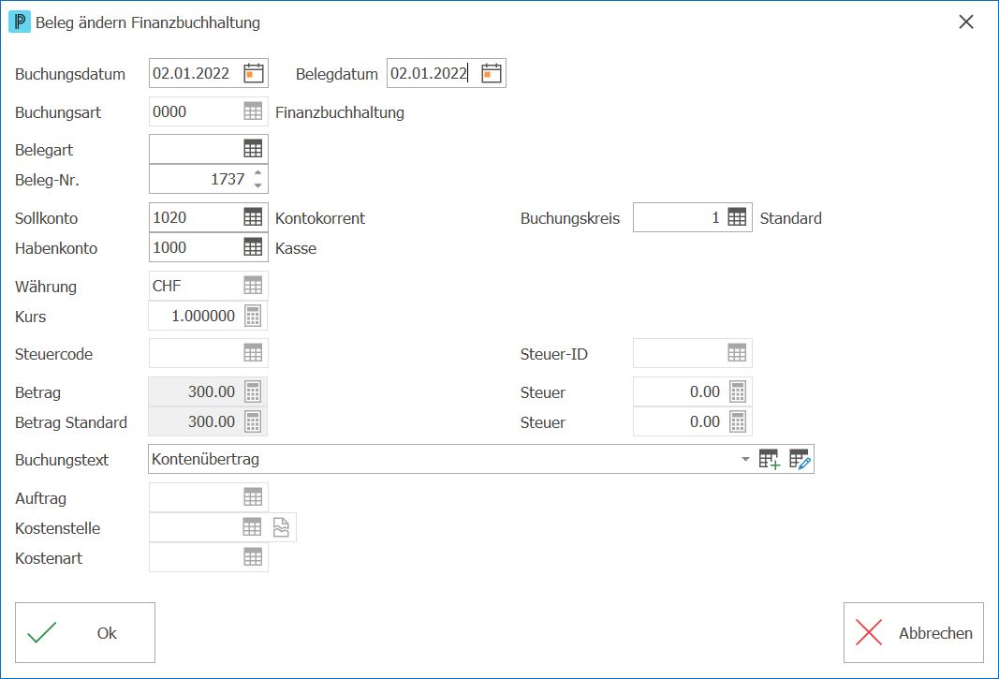Open the Buchungsdatum calendar picker
Viewport: 999px width, 679px height.
(254, 73)
